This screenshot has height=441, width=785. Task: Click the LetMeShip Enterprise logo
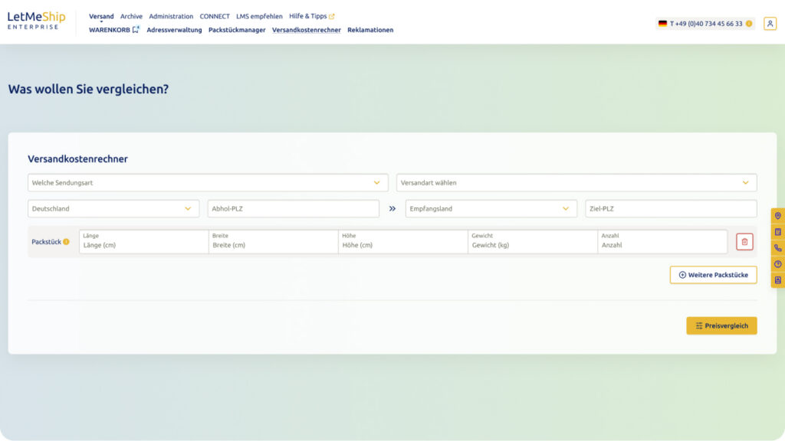click(37, 21)
